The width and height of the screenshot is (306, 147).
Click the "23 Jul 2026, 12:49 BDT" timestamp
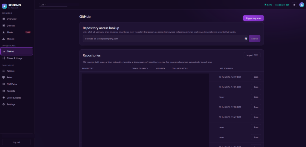(x=230, y=77)
